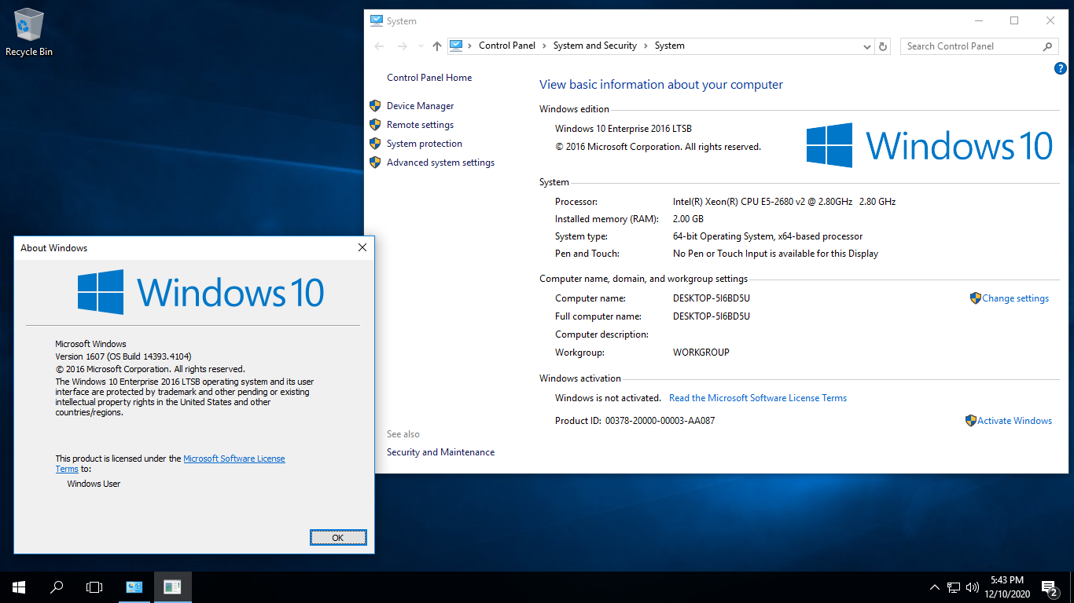Open Task View on the taskbar

[94, 587]
